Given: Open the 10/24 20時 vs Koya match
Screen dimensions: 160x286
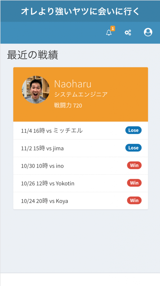Looking at the screenshot, I should click(81, 200).
